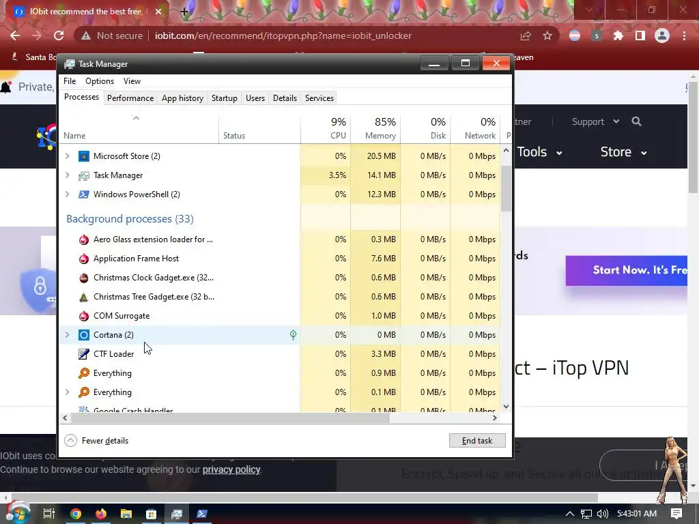
Task: Click the Task Manager 3.5% CPU cell
Action: pyautogui.click(x=326, y=175)
